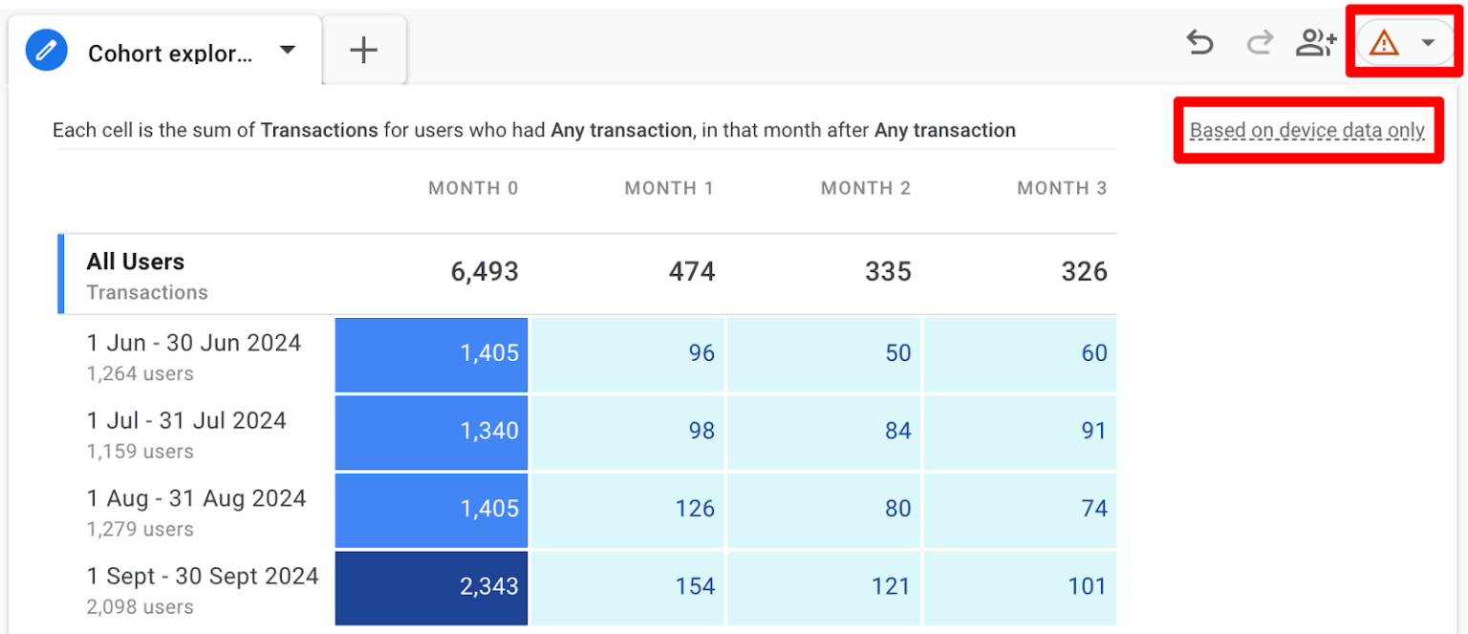Select the All Users Transactions row header
This screenshot has height=634, width=1468.
pos(135,273)
